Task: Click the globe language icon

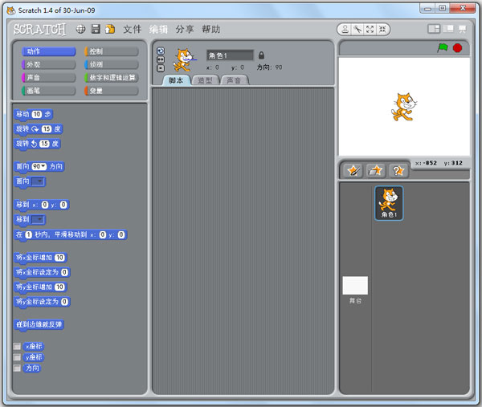Action: (x=80, y=29)
